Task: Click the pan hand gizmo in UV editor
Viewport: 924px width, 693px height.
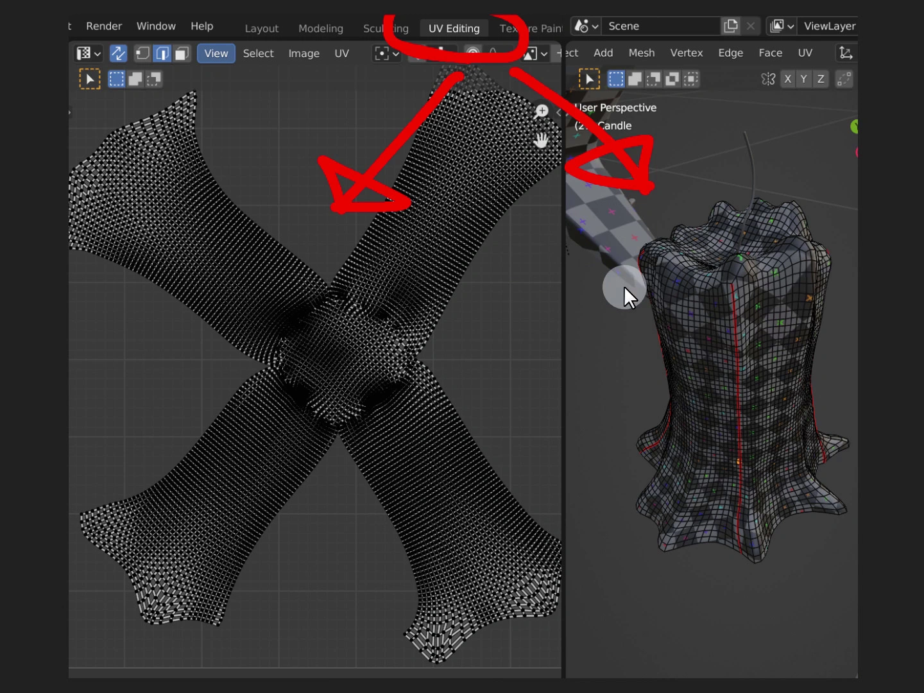Action: (x=542, y=140)
